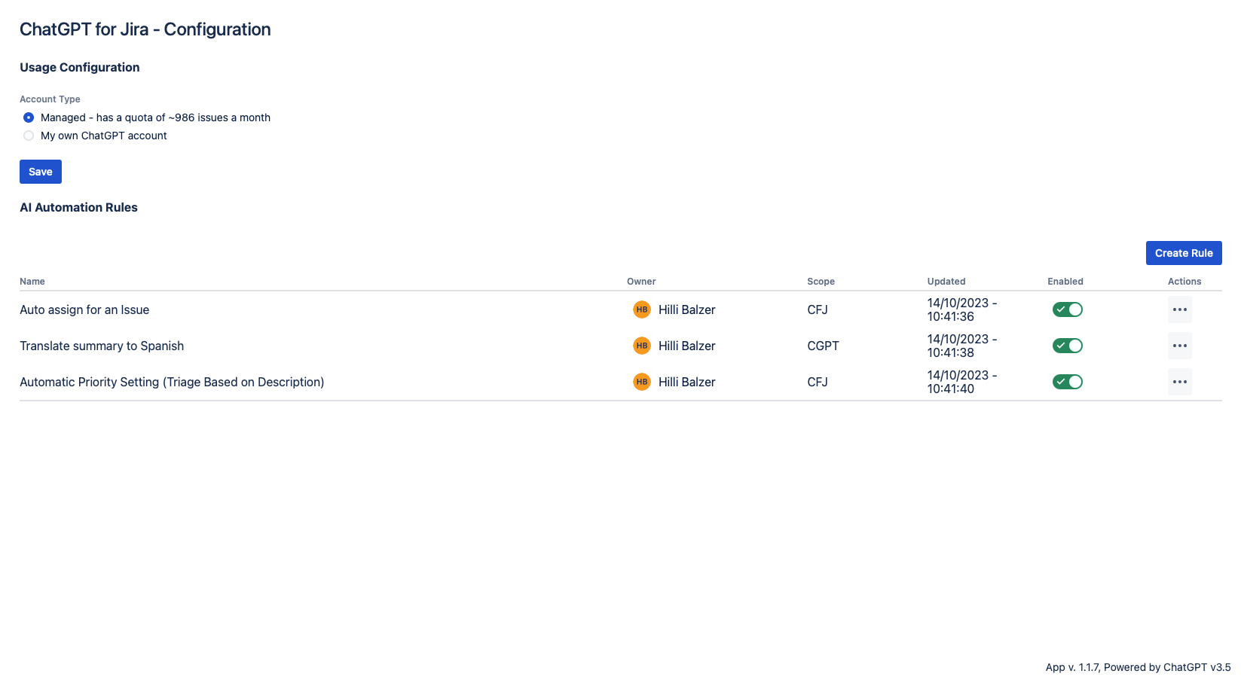Click Hilli Balzer avatar in Translate summary row
Viewport: 1241px width, 686px height.
tap(642, 346)
